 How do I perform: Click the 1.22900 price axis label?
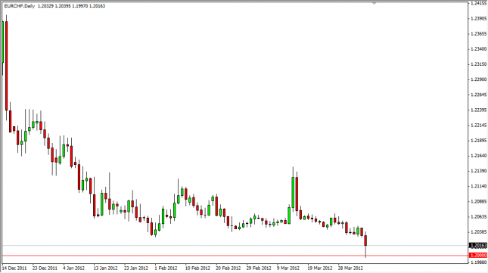tap(479, 79)
